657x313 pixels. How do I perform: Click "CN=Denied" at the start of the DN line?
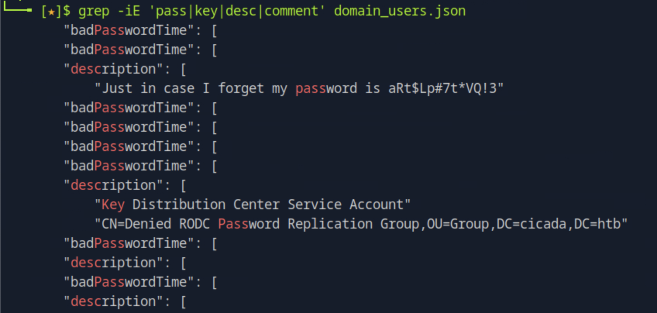[136, 224]
